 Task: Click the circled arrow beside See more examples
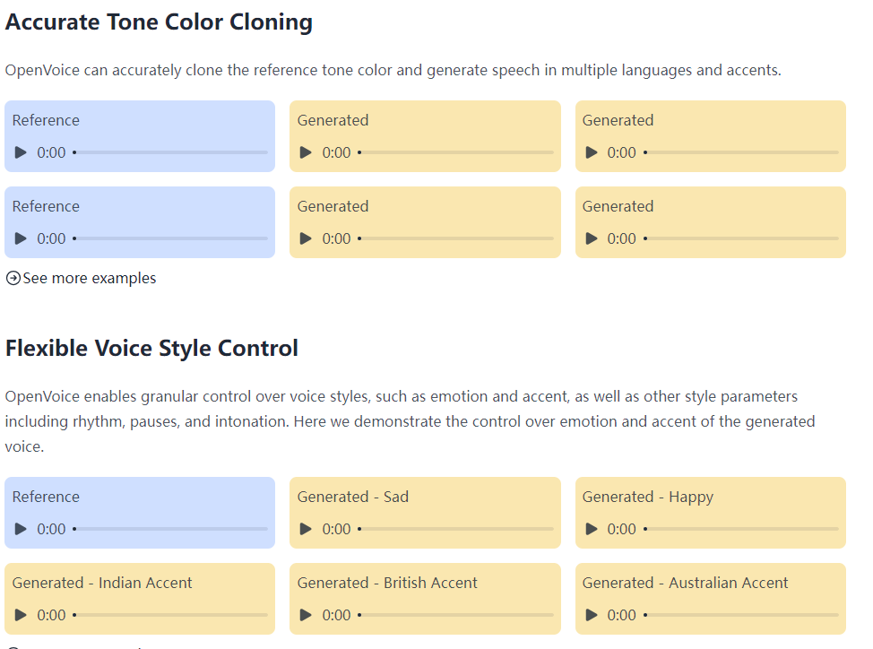[x=12, y=278]
